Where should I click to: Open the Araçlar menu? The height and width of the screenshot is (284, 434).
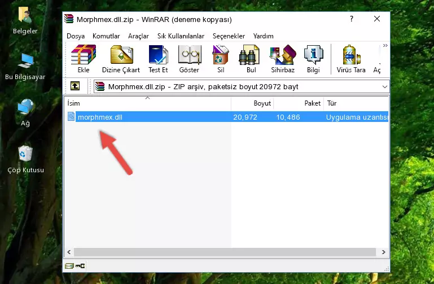point(138,36)
